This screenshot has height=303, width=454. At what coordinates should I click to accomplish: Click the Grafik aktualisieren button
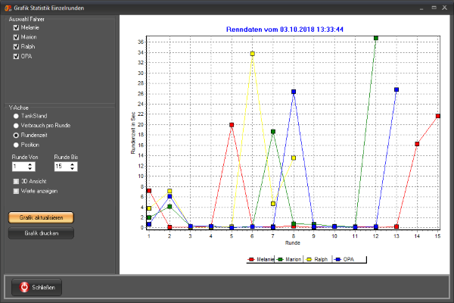[41, 217]
